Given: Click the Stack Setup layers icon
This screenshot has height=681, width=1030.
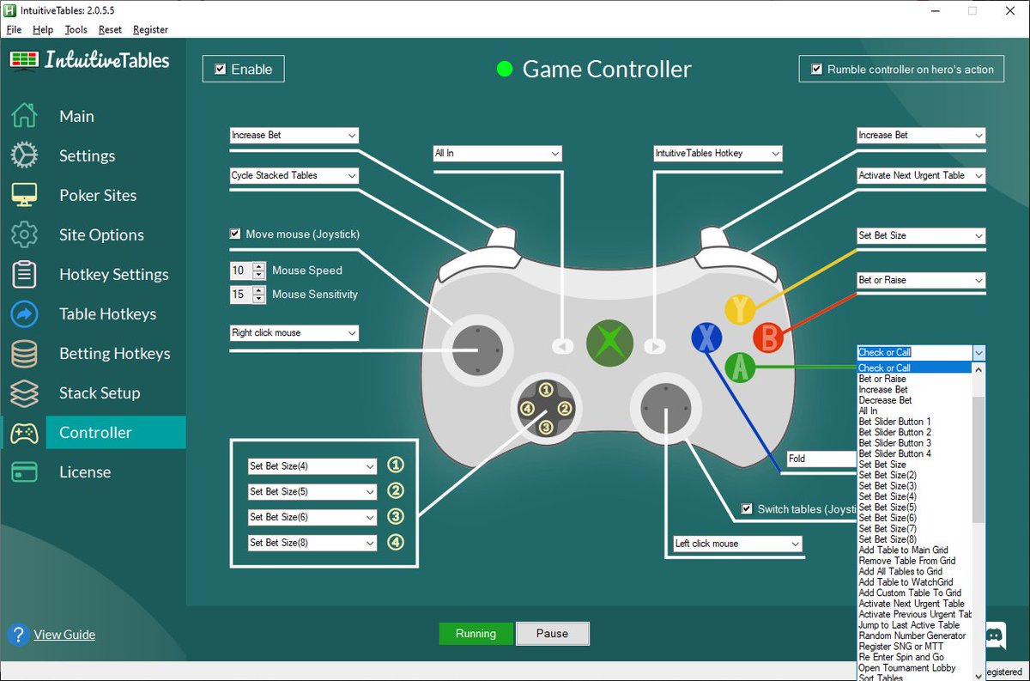Looking at the screenshot, I should (x=24, y=392).
